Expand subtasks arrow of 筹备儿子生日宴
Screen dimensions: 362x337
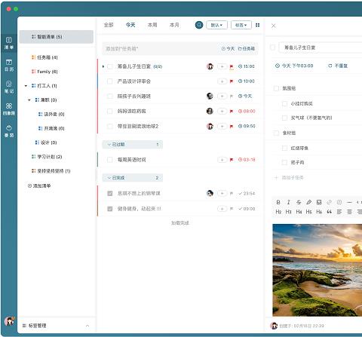[x=103, y=66]
